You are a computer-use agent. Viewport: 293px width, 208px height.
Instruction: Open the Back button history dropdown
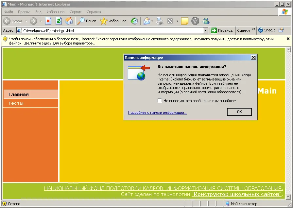pyautogui.click(x=26, y=21)
